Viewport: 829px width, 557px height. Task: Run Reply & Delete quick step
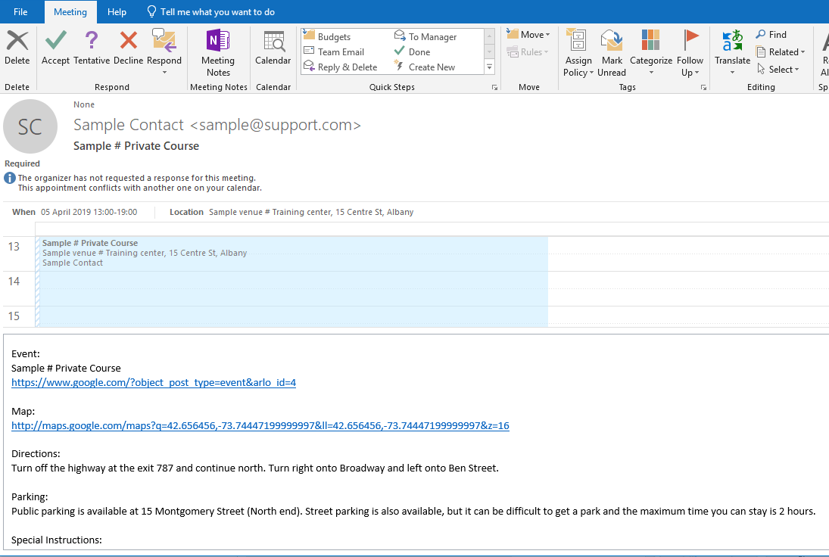click(x=341, y=67)
